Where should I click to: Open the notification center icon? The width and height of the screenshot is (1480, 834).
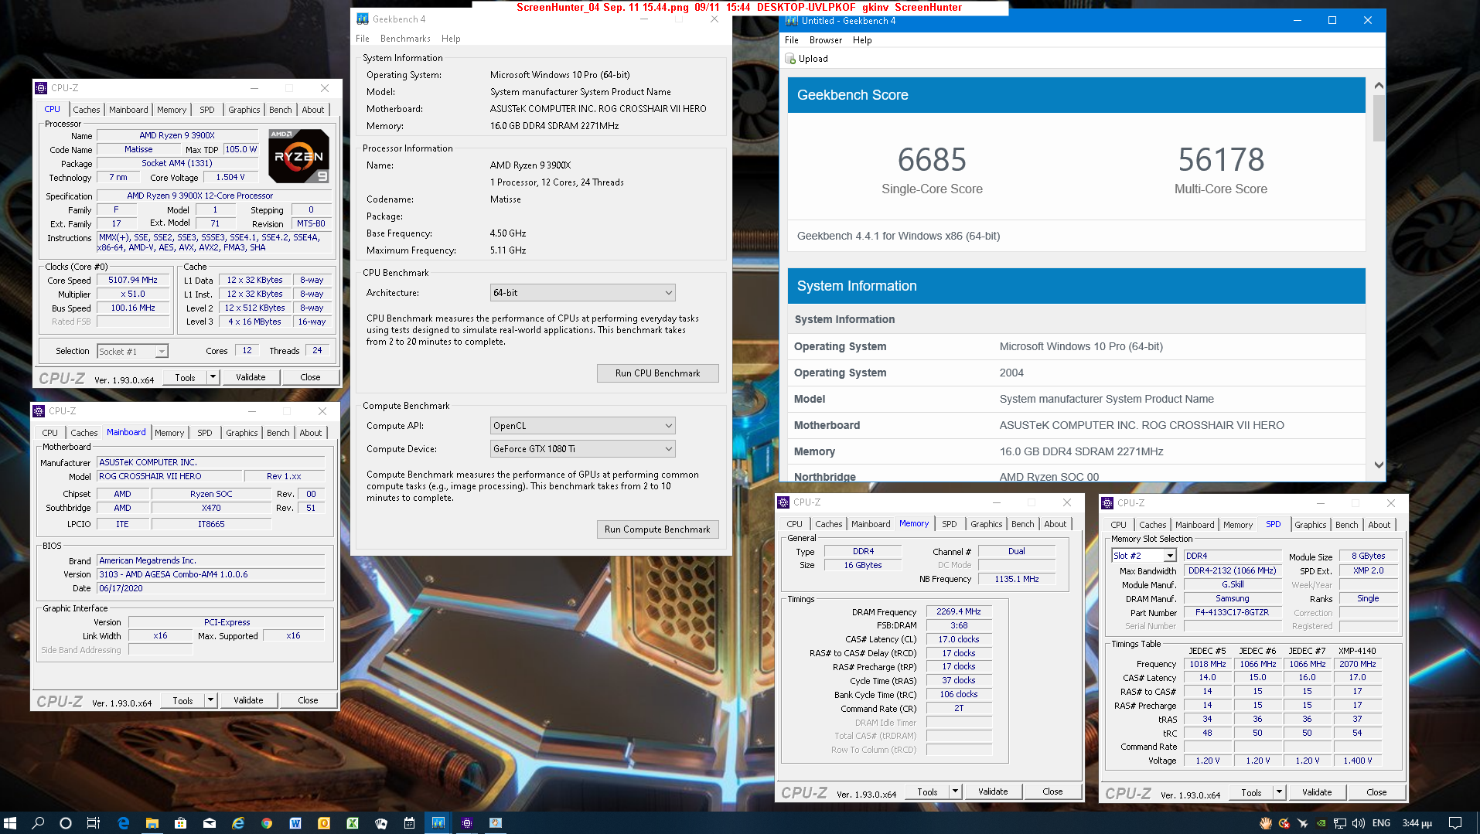tap(1454, 823)
